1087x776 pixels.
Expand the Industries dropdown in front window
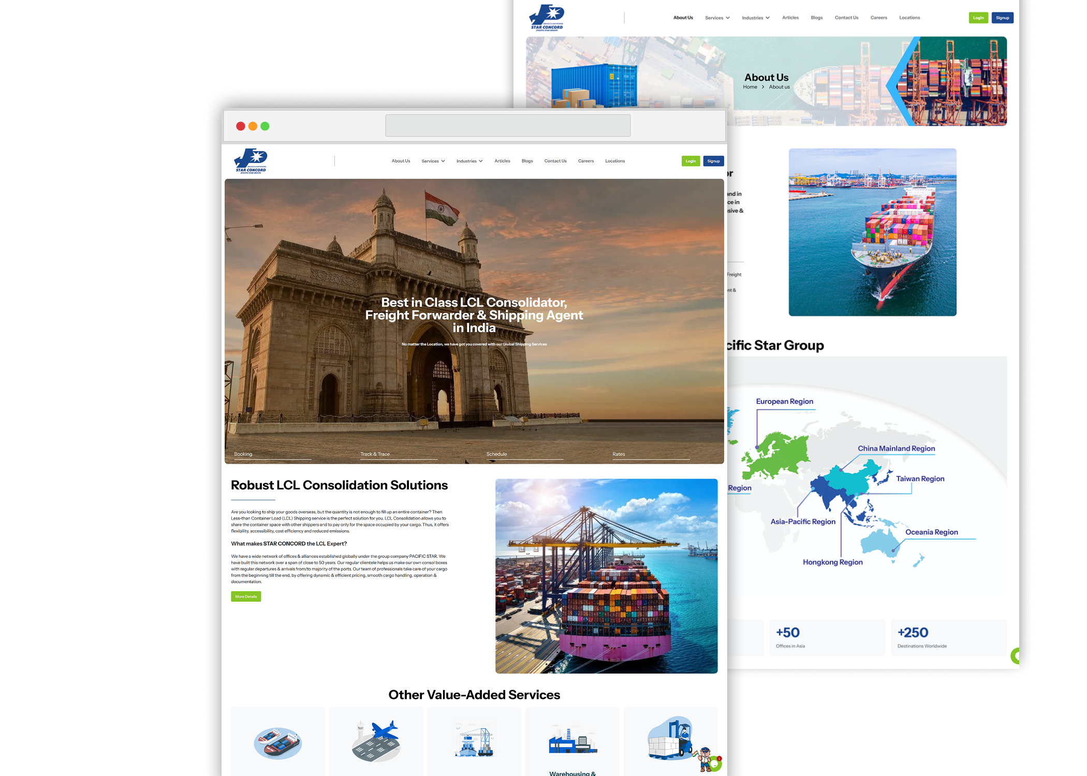469,161
